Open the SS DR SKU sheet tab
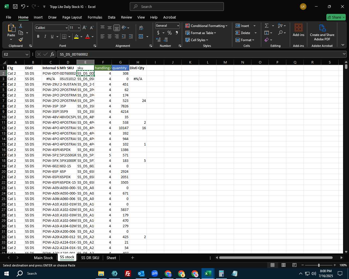Screen dimensions: 349x279 click(x=90, y=258)
